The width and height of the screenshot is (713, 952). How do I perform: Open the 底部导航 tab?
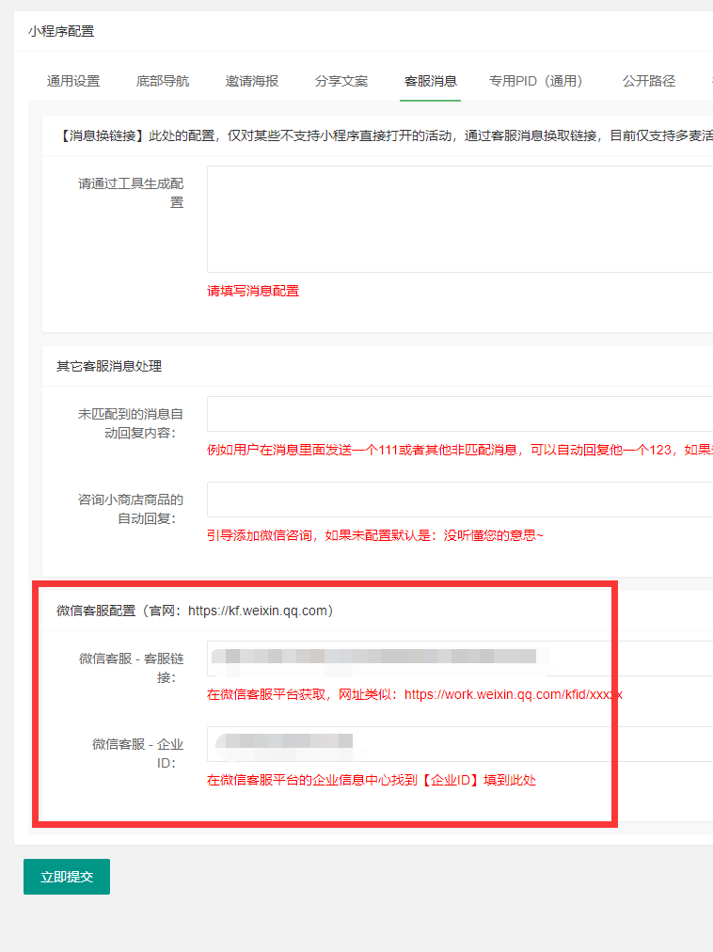163,81
